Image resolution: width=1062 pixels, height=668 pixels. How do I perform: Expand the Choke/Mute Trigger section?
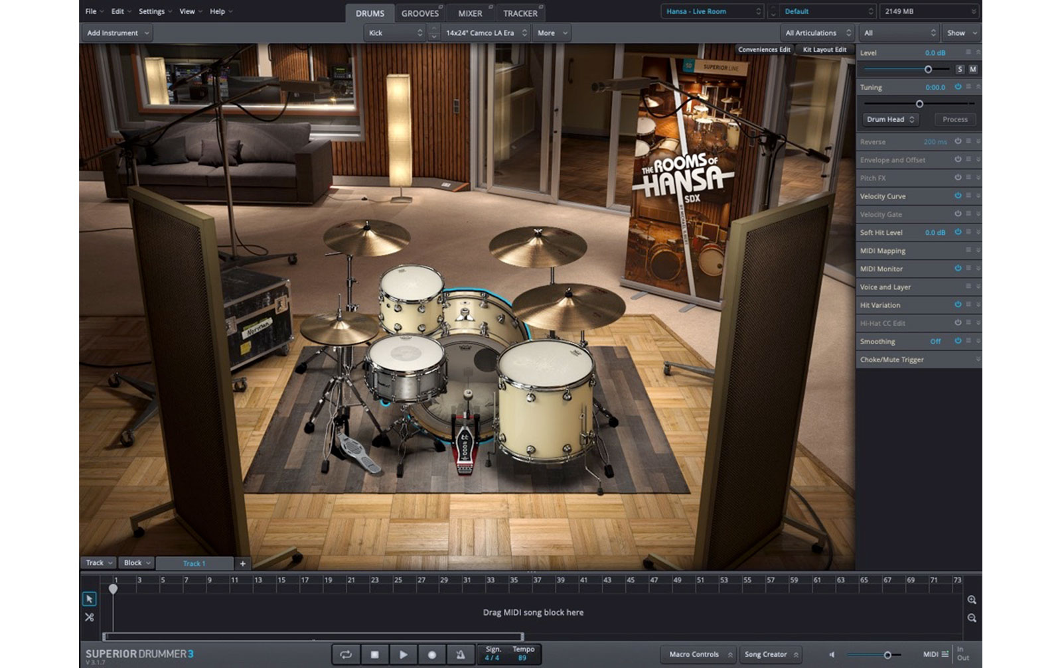click(x=978, y=360)
